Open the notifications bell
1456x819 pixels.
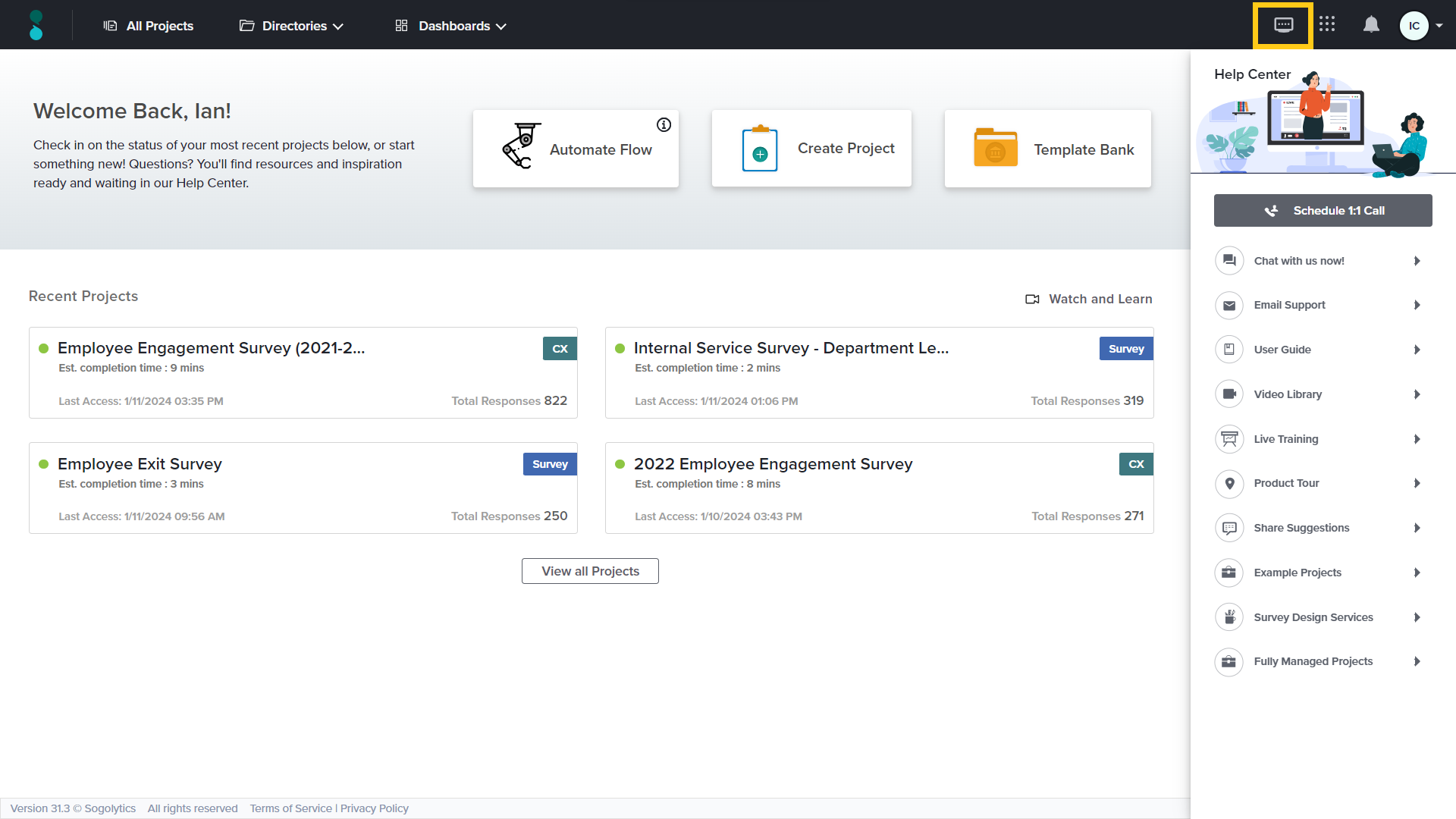click(1371, 25)
